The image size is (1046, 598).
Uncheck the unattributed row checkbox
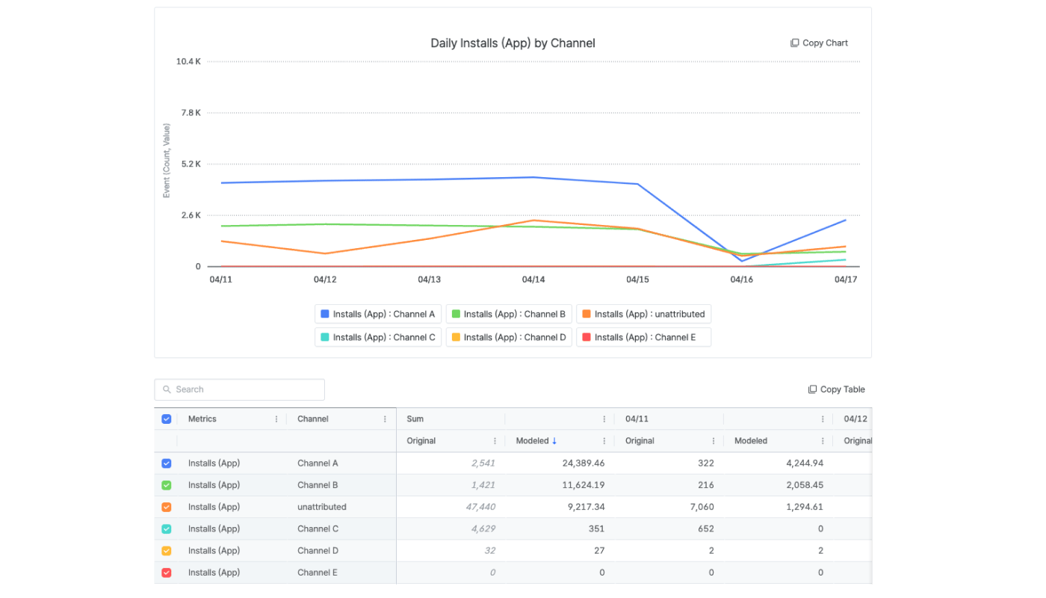point(167,507)
